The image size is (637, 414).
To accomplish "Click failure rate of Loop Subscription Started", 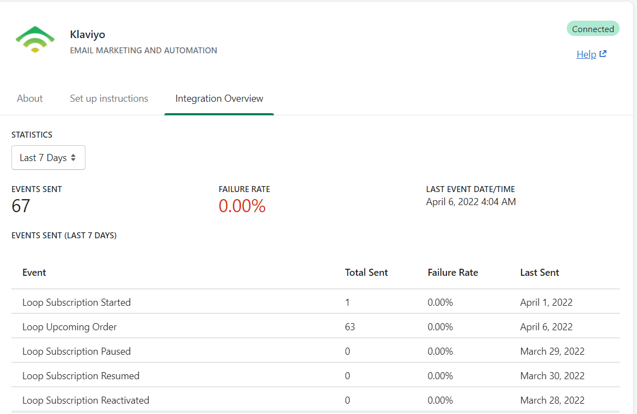I will pyautogui.click(x=440, y=302).
